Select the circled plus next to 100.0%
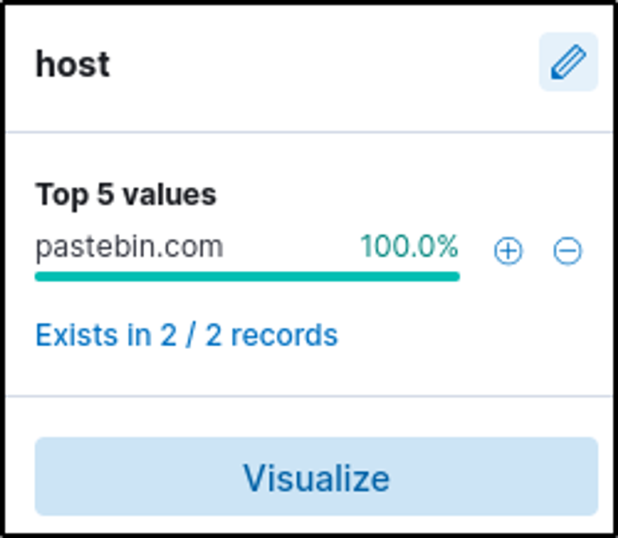 pyautogui.click(x=508, y=251)
